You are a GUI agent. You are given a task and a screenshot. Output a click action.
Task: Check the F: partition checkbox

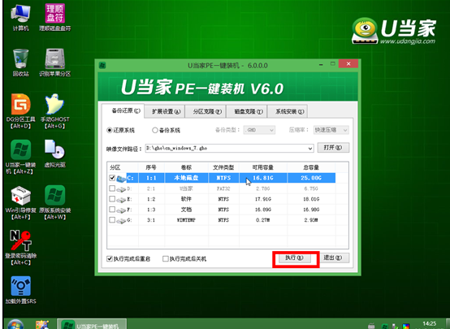[x=112, y=210]
